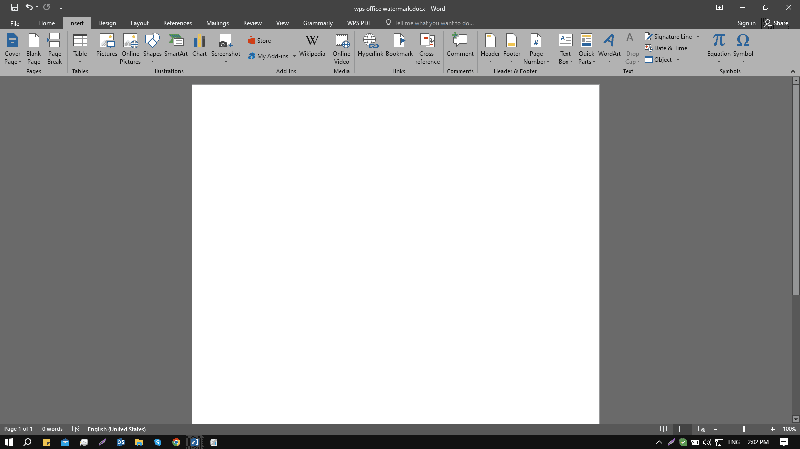This screenshot has height=449, width=800.
Task: Open the Shapes gallery
Action: point(152,49)
